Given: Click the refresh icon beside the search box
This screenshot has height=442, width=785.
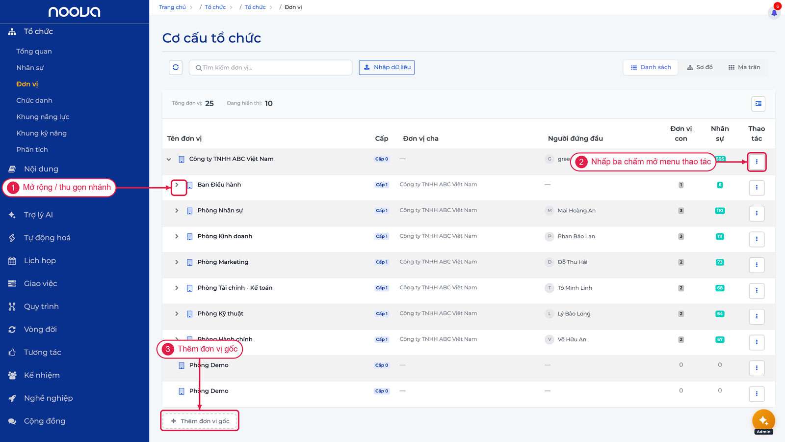Looking at the screenshot, I should point(176,67).
